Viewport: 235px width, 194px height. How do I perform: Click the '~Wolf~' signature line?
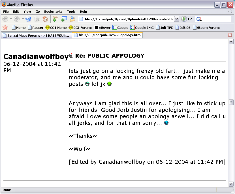[80, 149]
